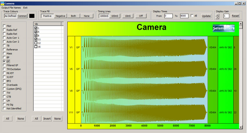Click the plot scrollbar down arrow
This screenshot has height=133, width=247.
click(x=241, y=127)
